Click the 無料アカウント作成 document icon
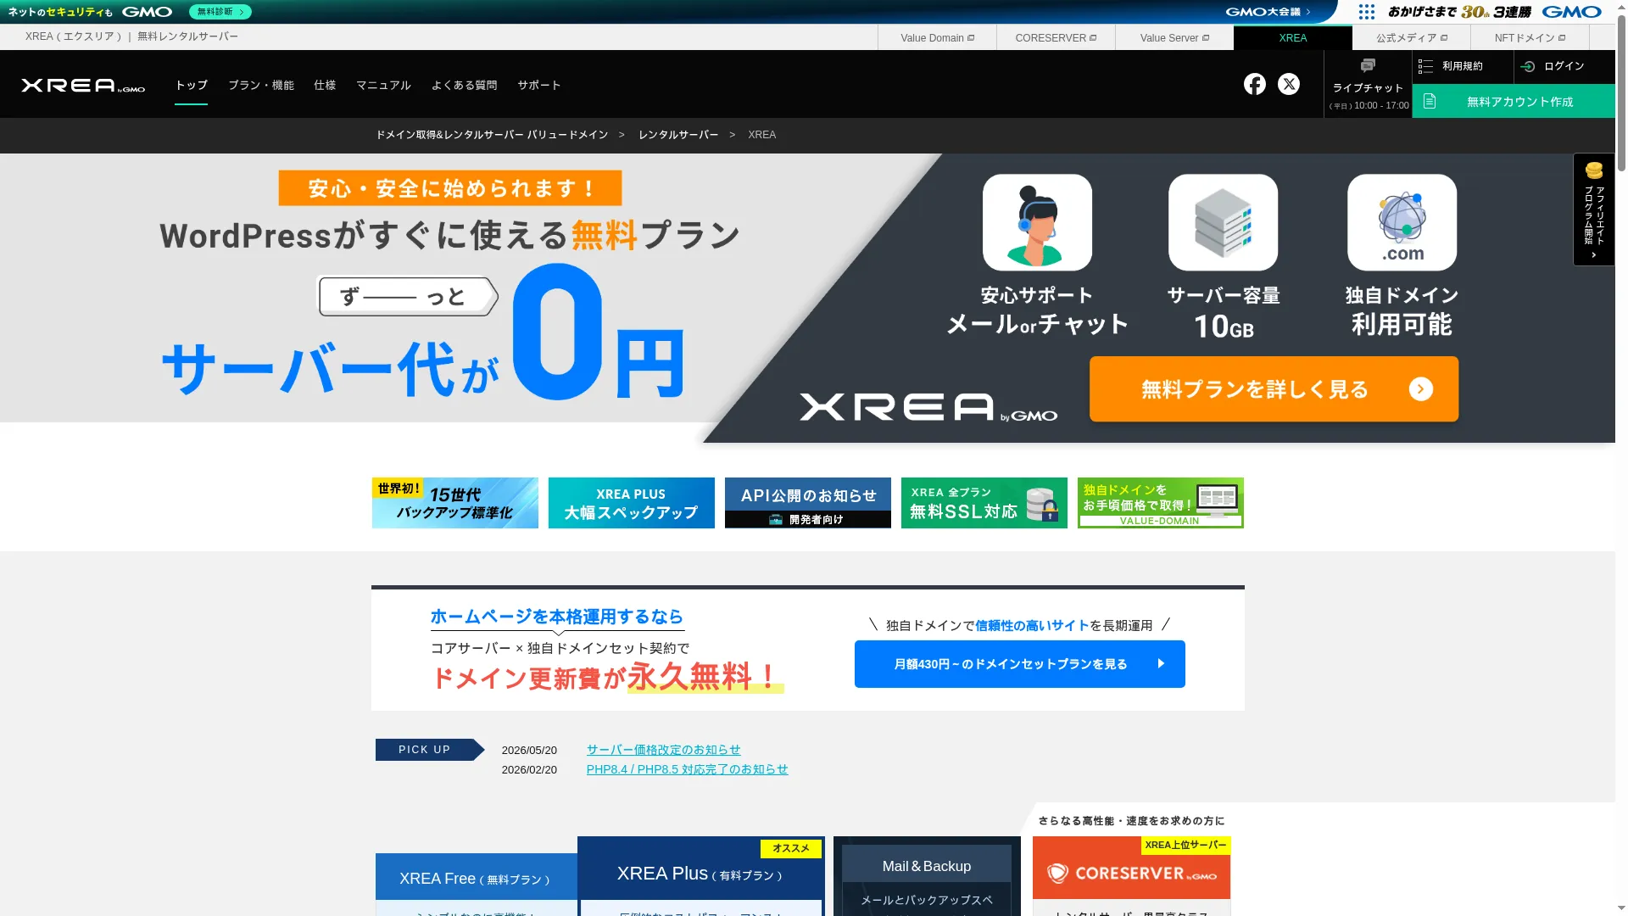Screen dimensions: 1628x916 pyautogui.click(x=1430, y=101)
